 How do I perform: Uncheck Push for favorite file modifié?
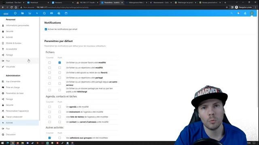tap(59, 63)
